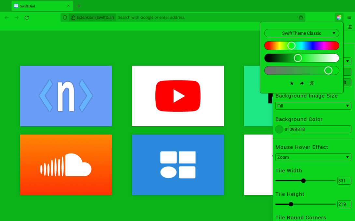This screenshot has width=355, height=221.
Task: Open the Mouse Hover Effect Zoom dropdown
Action: coord(313,157)
